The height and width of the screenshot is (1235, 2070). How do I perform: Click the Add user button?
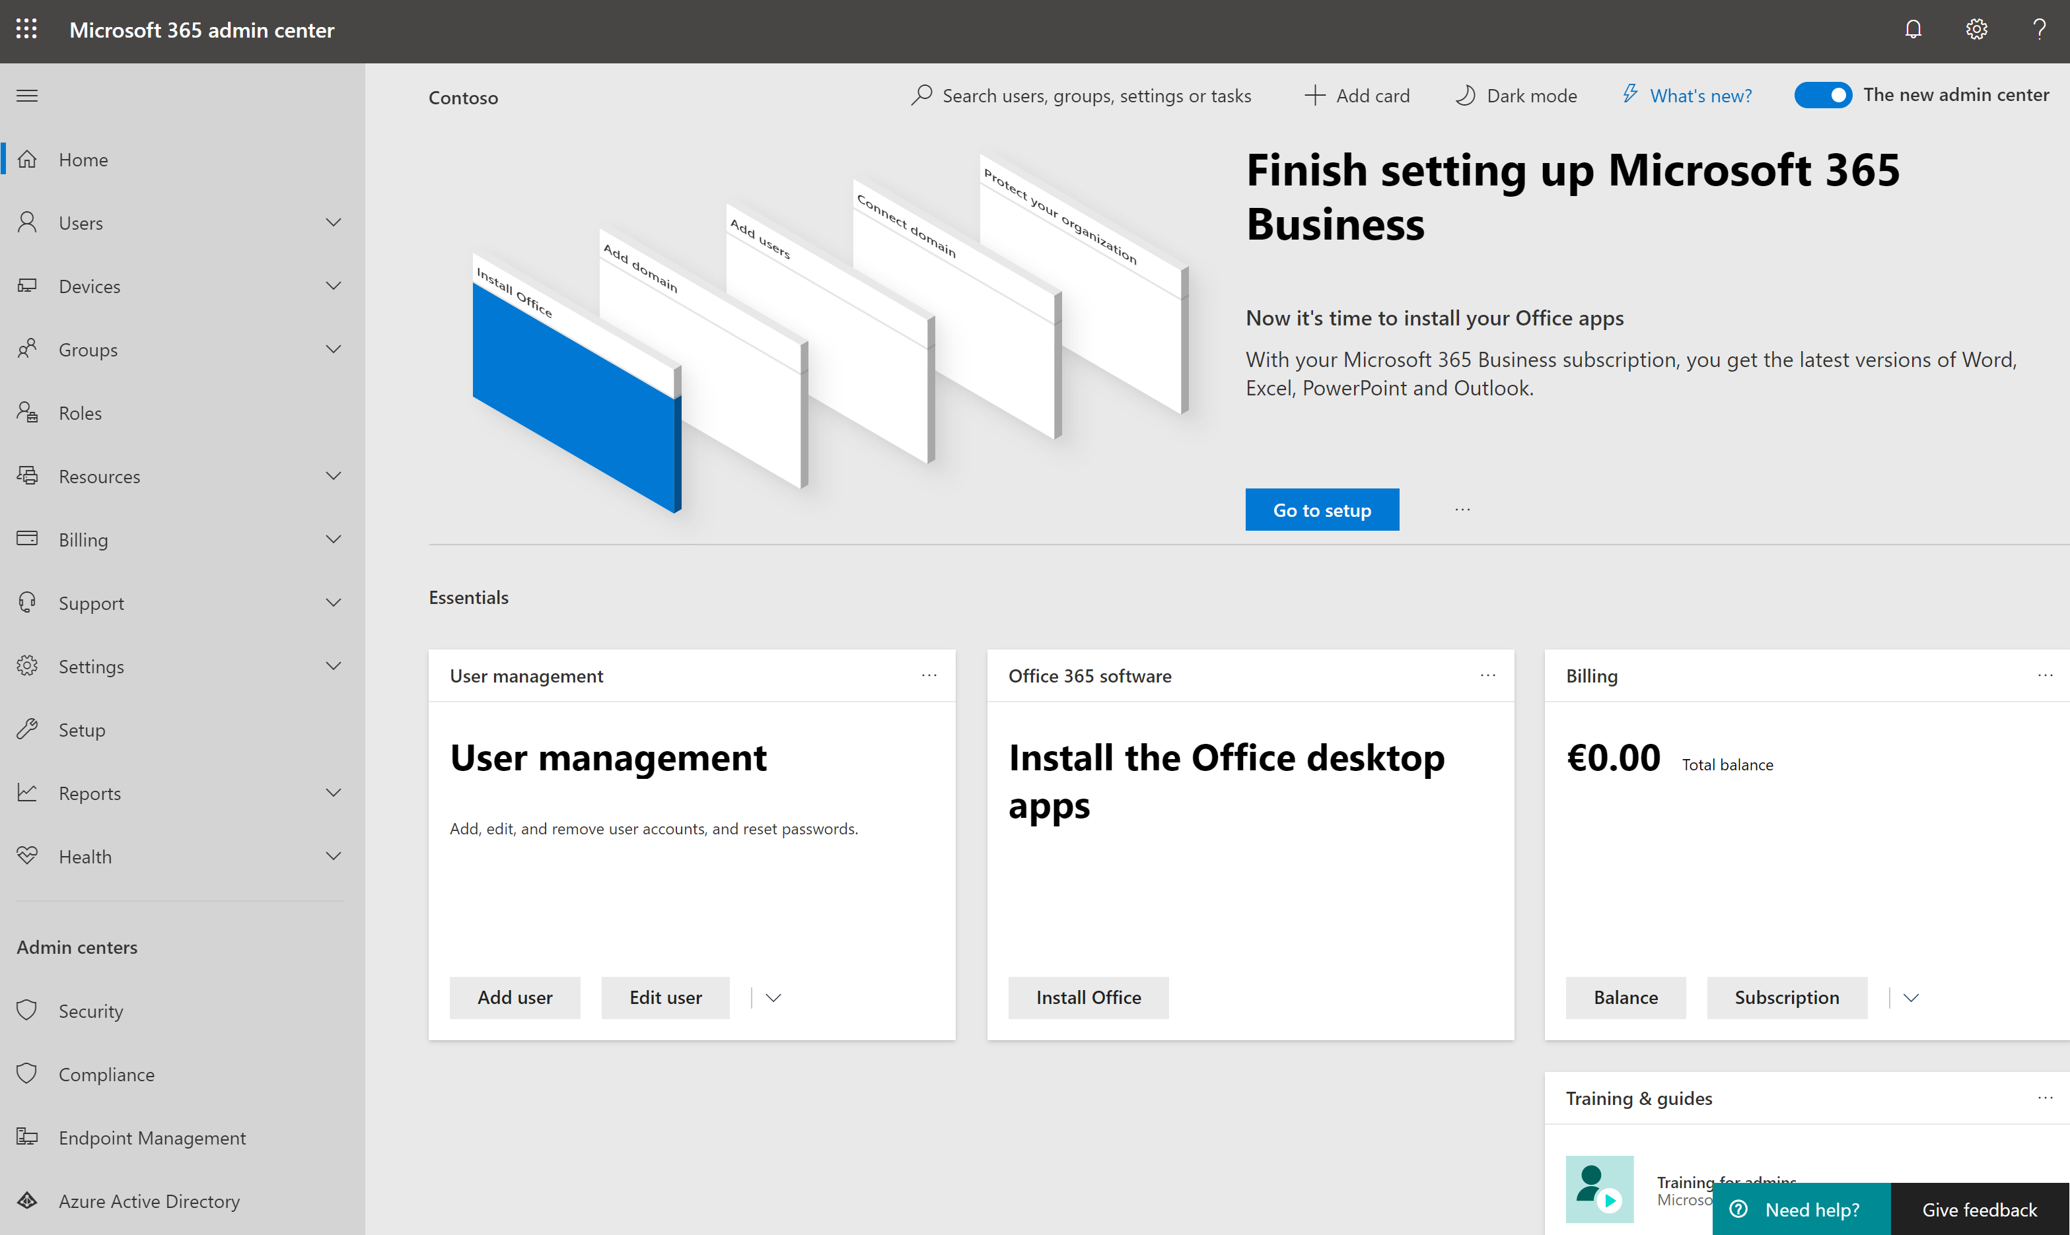[x=515, y=997]
